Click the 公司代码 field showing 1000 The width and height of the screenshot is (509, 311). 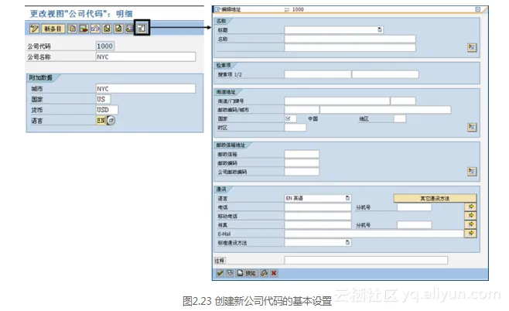(x=105, y=46)
